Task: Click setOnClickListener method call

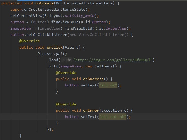Action: tap(47, 35)
